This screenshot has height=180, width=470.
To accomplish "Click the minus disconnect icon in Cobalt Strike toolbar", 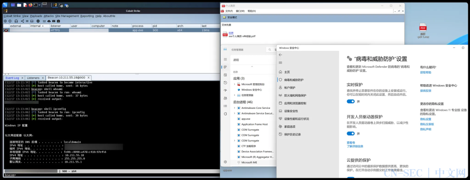I will tap(10, 21).
